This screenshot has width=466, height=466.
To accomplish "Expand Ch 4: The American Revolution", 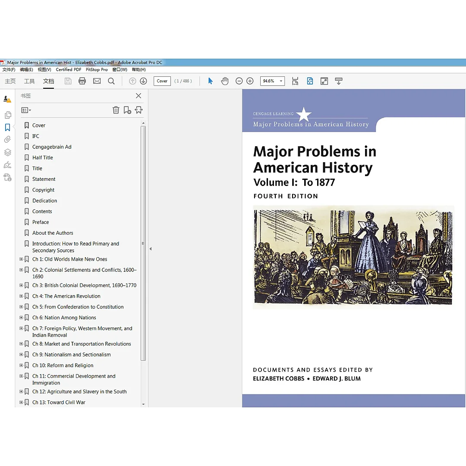I will [x=21, y=296].
